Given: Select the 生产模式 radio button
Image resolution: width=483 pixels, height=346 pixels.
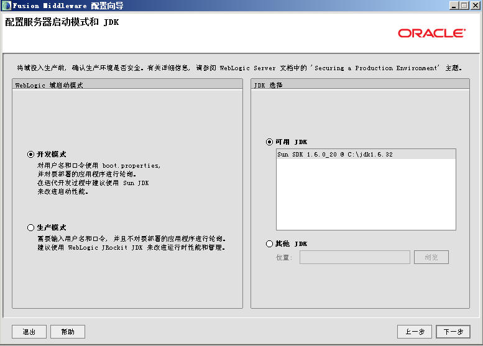Looking at the screenshot, I should pos(30,227).
